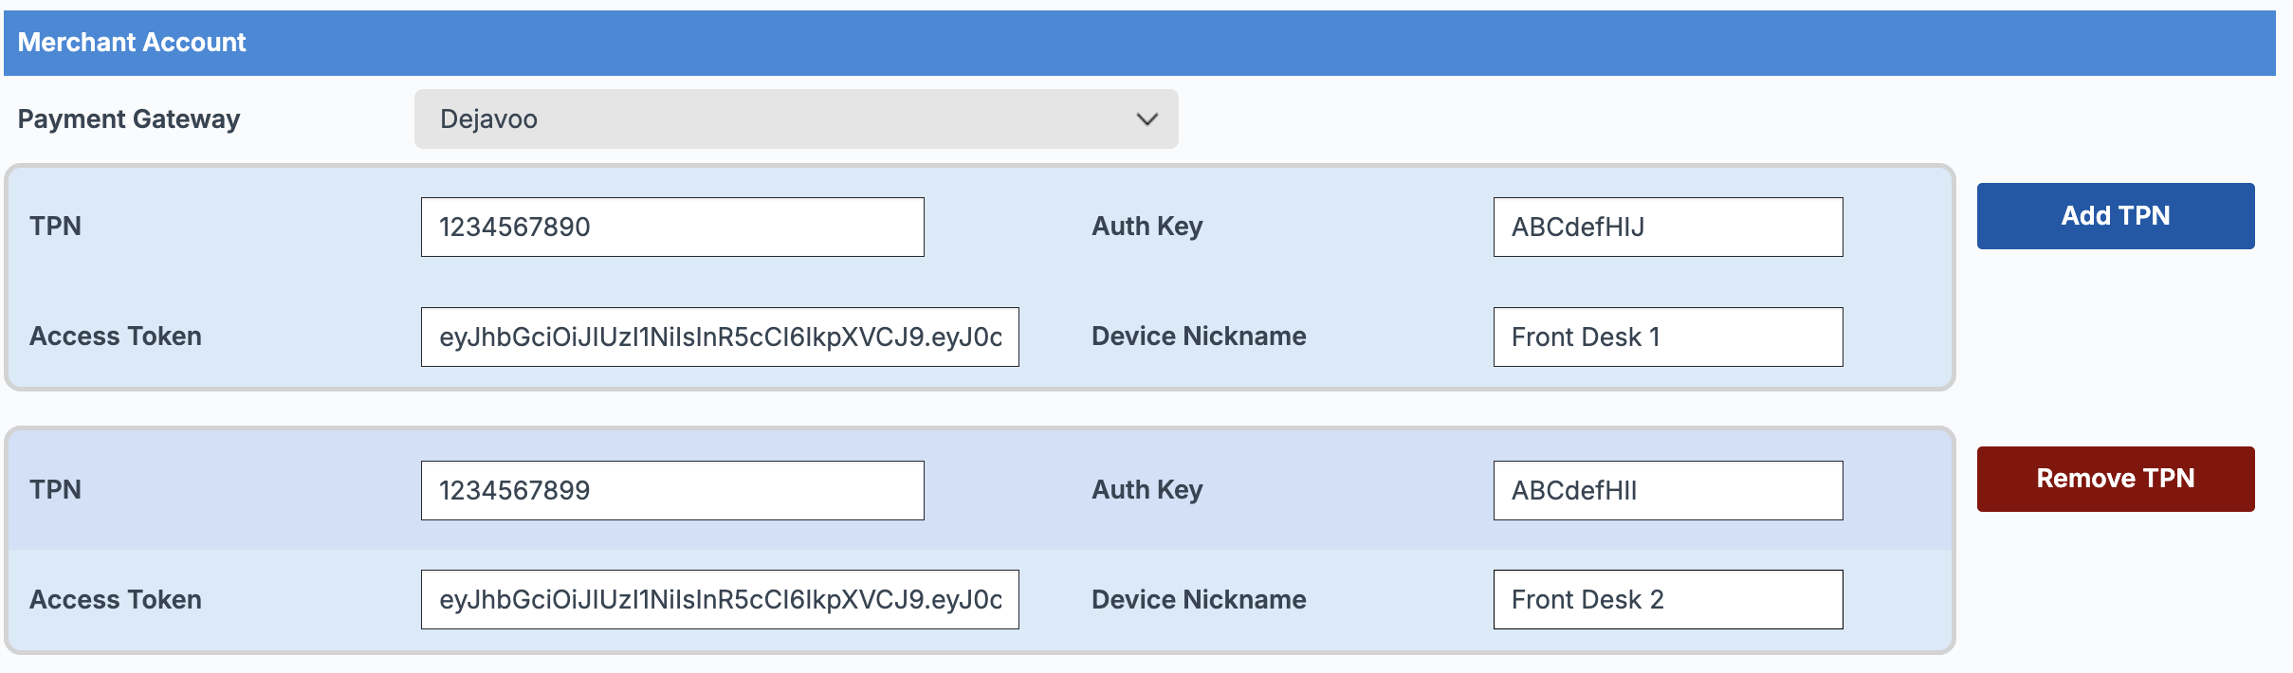The height and width of the screenshot is (673, 2293).
Task: Click the Auth Key field with ABCdefHII
Action: [1667, 491]
